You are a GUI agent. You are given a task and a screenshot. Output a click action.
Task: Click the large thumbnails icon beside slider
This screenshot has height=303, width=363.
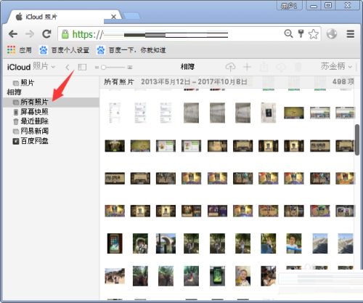(130, 68)
